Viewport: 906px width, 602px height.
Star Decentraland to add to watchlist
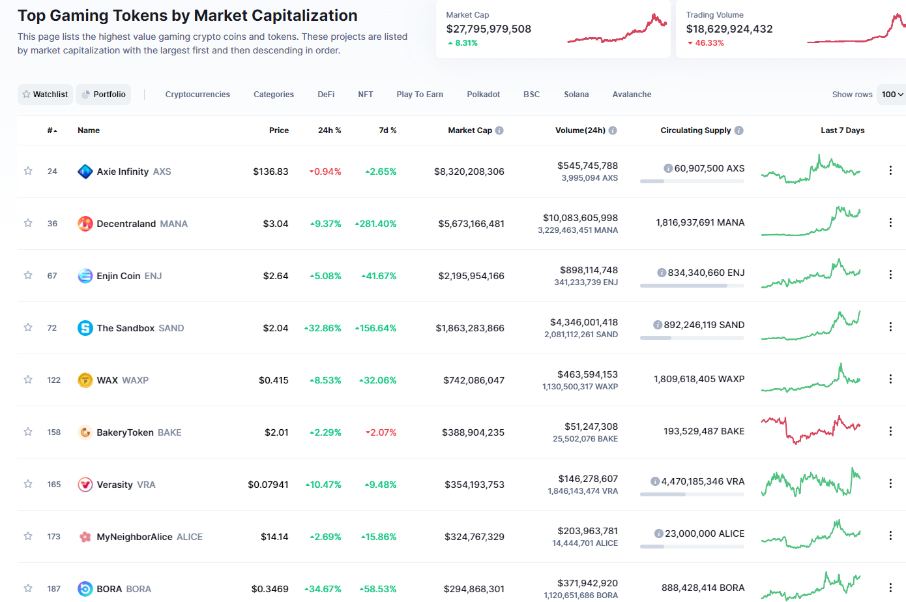pyautogui.click(x=28, y=223)
